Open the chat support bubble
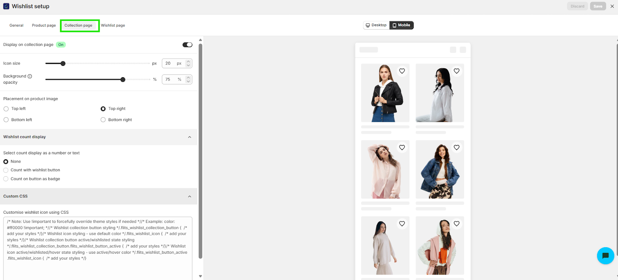618x280 pixels. point(605,256)
